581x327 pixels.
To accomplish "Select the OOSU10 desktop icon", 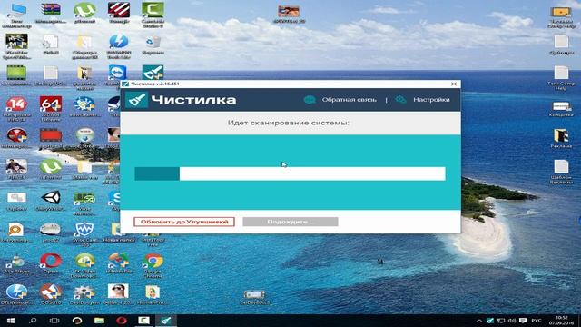I will 51,294.
